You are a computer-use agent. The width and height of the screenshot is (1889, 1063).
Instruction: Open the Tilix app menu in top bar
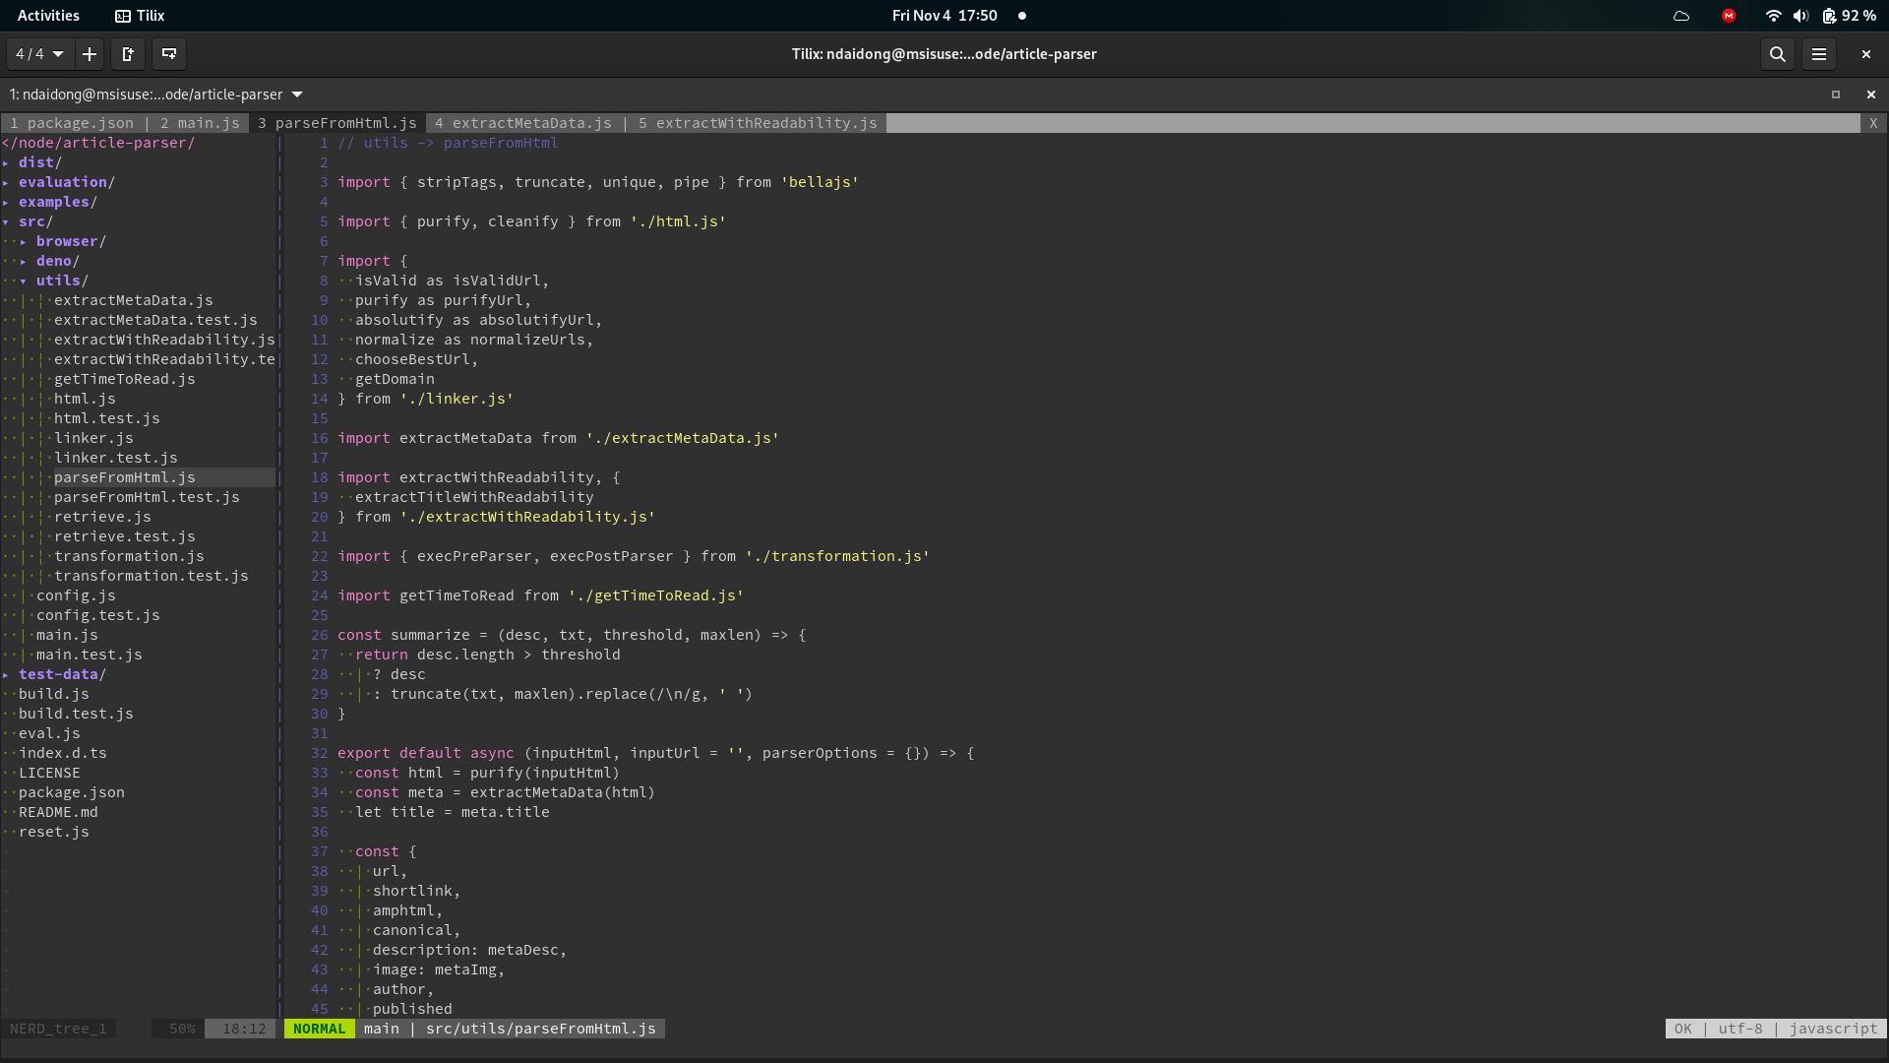(140, 16)
